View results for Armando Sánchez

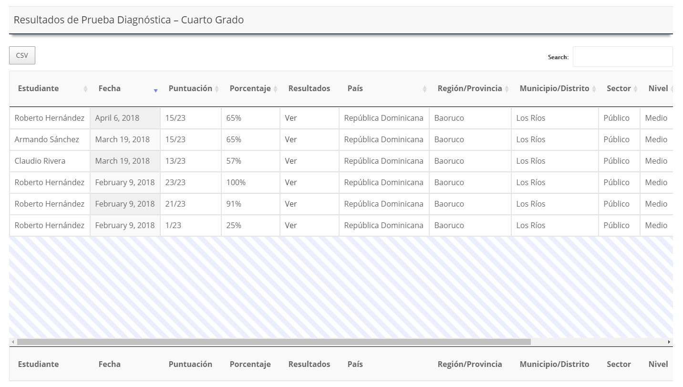click(x=290, y=139)
